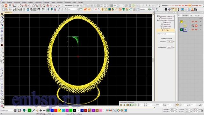
Task: Select Компенсация стягивания in properties list
Action: click(x=166, y=20)
